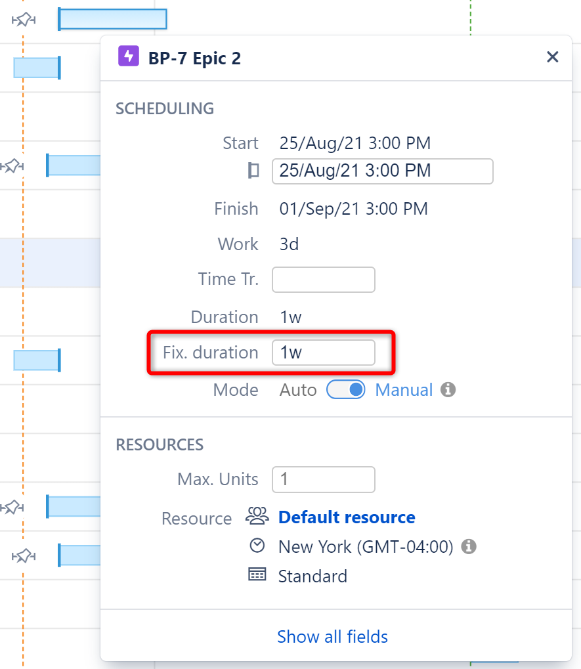Open the Default resource link

(347, 517)
